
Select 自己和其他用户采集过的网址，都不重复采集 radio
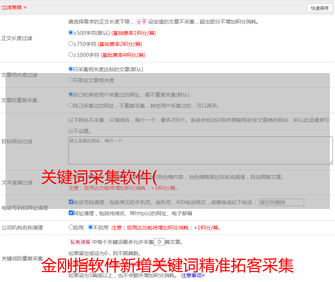pyautogui.click(x=71, y=94)
